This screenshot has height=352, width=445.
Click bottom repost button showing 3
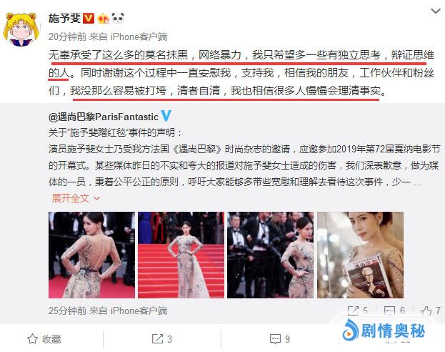tap(161, 339)
